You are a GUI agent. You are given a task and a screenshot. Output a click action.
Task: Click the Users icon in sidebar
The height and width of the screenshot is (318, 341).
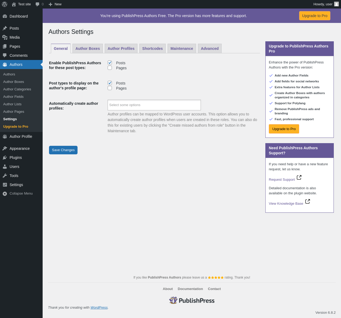(x=5, y=167)
